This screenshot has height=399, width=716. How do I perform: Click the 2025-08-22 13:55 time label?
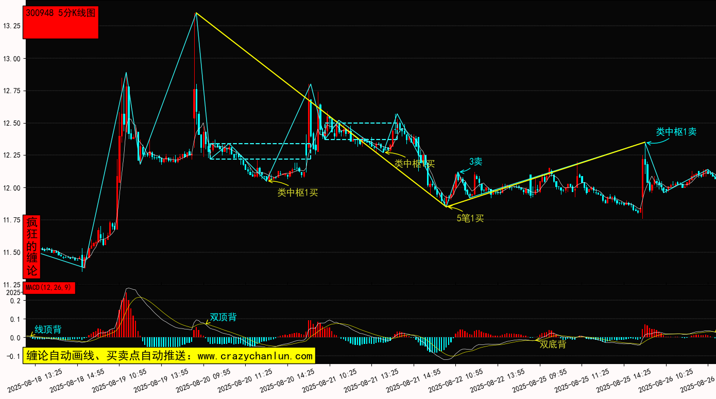[498, 380]
